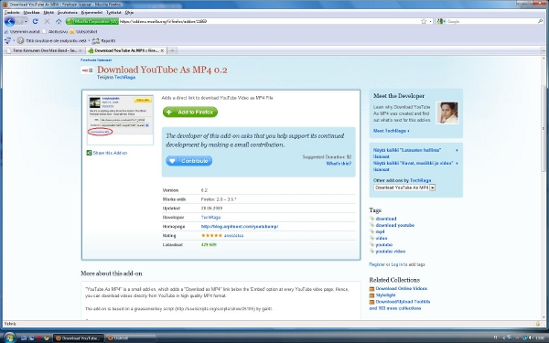Click the mp4 tag
The height and width of the screenshot is (343, 549).
coord(380,231)
